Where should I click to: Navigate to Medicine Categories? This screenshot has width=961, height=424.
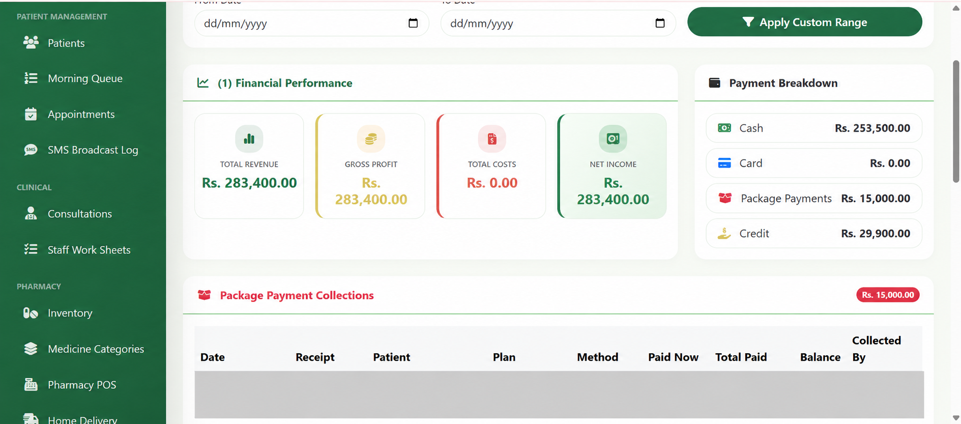(96, 349)
